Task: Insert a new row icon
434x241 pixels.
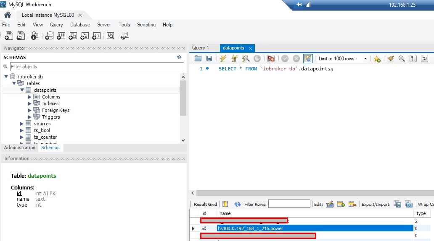Action: click(341, 205)
